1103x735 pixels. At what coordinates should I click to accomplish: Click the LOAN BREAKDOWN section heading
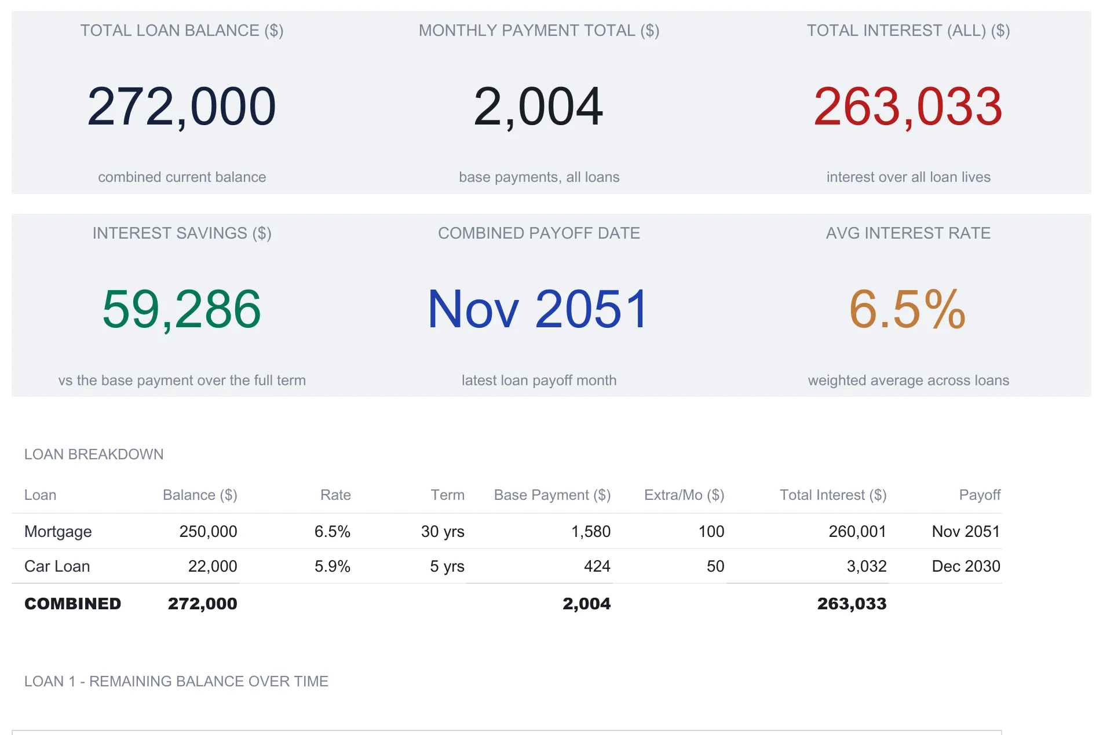click(x=94, y=455)
